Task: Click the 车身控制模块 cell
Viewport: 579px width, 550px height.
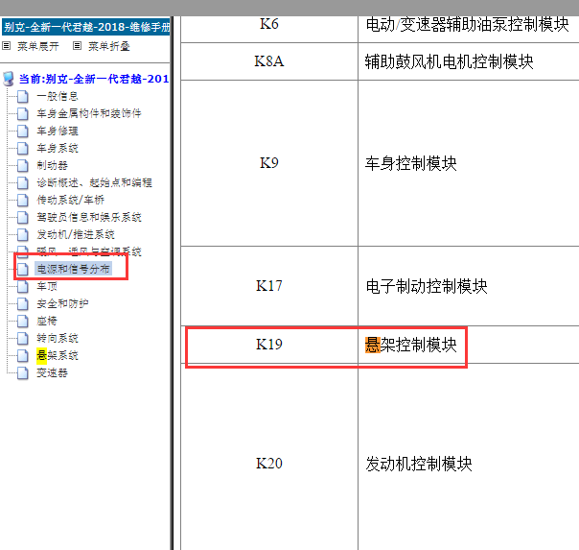Action: click(x=468, y=163)
